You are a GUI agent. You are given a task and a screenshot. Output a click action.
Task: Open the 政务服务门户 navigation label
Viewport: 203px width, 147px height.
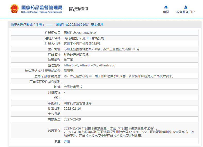coord(185,12)
